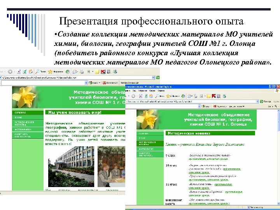
Task: Click '9 класс' row label
Action: pos(170,156)
